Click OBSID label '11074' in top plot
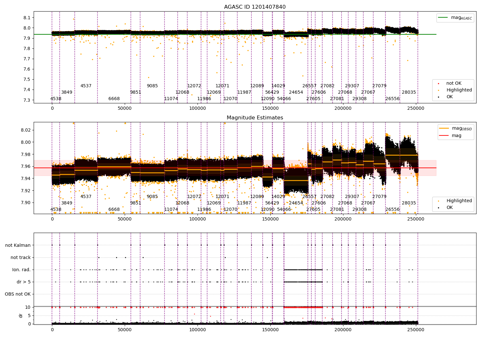The image size is (481, 337). (171, 99)
